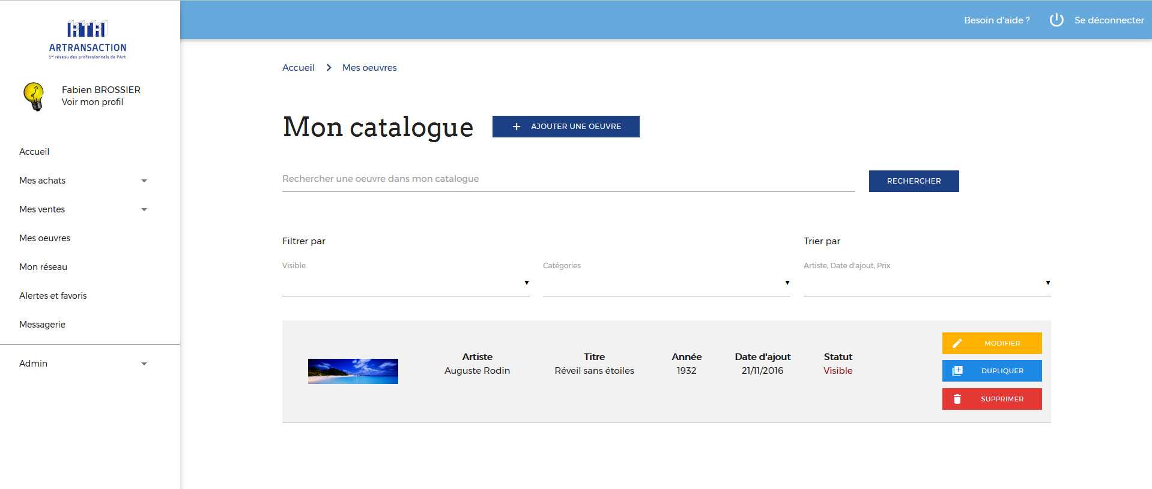The width and height of the screenshot is (1152, 489).
Task: Click Supprimer for Réveil sans étoiles
Action: tap(992, 399)
